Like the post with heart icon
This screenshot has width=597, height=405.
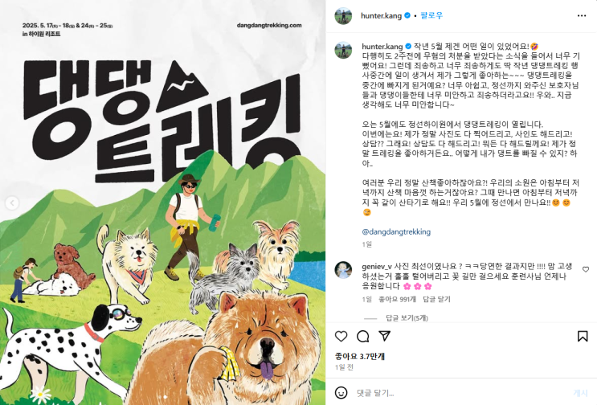pyautogui.click(x=341, y=336)
